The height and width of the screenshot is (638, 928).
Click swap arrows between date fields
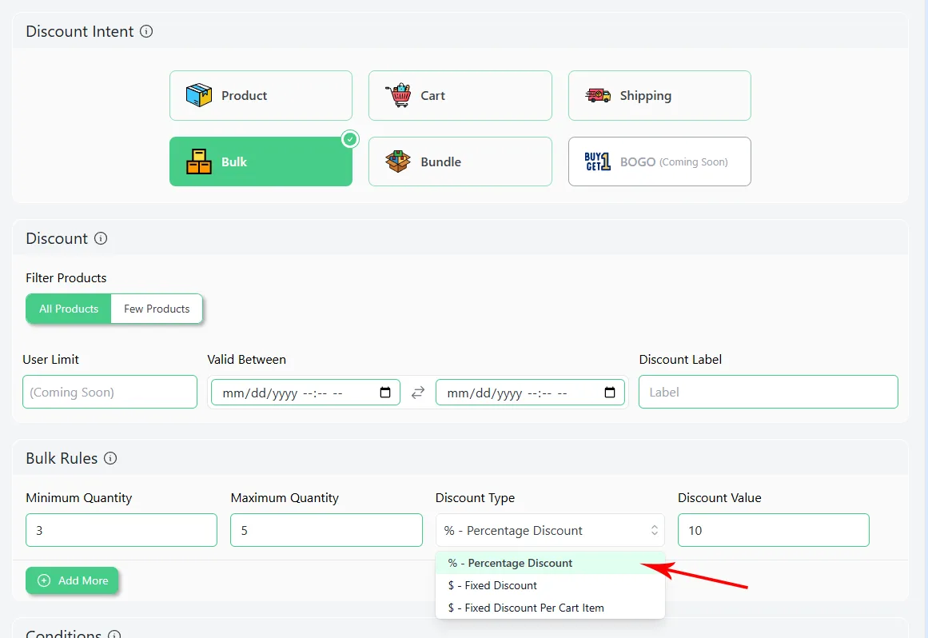(418, 393)
